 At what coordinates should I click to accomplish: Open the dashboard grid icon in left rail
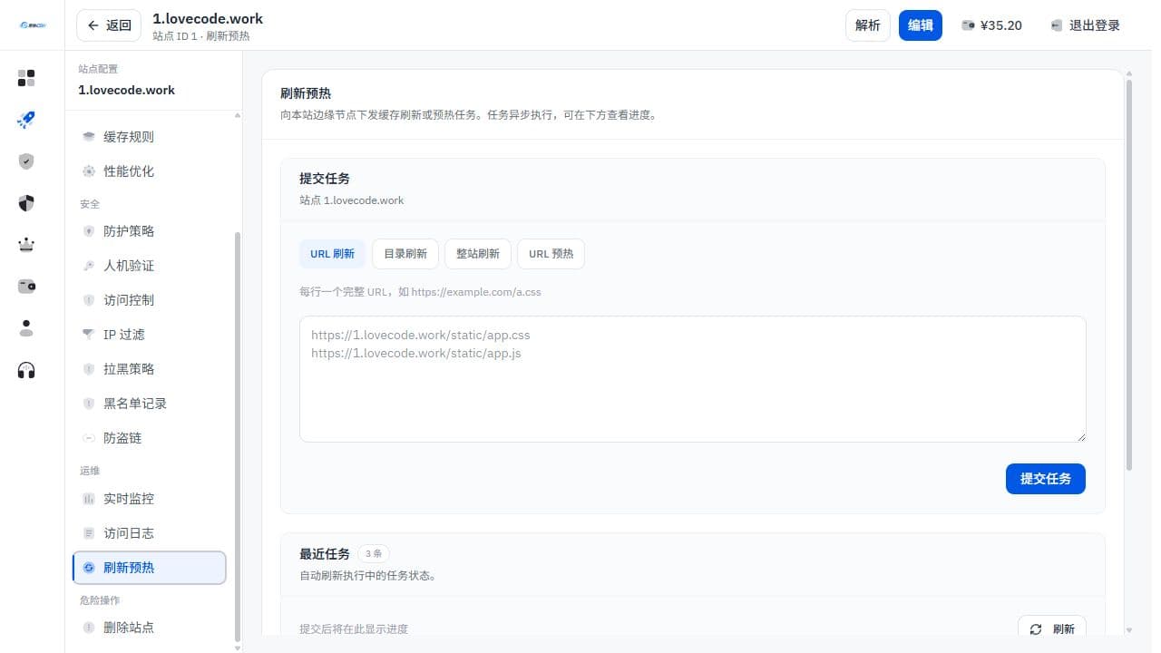[26, 78]
